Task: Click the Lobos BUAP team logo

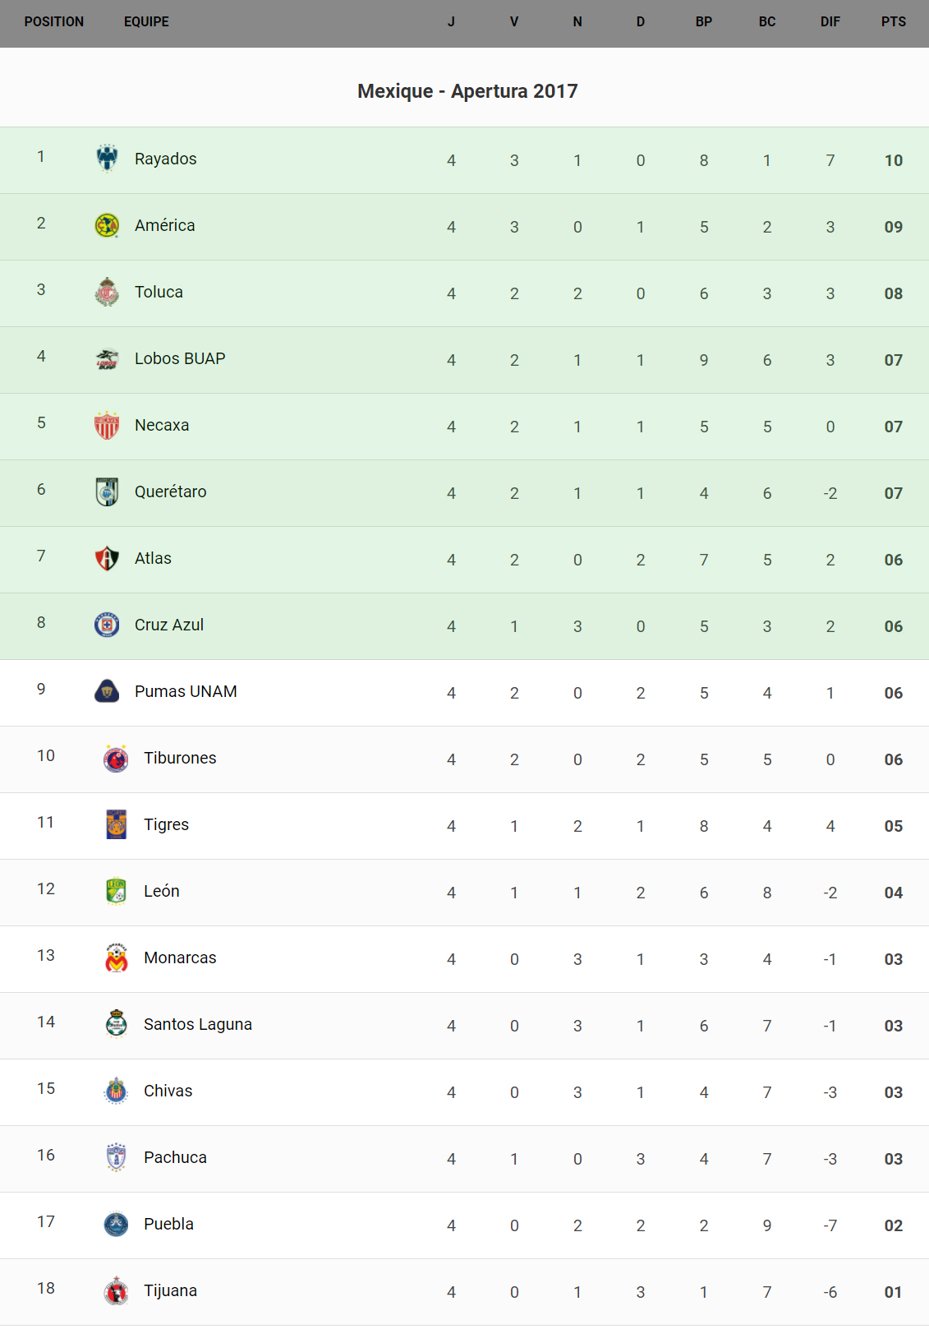Action: 107,359
